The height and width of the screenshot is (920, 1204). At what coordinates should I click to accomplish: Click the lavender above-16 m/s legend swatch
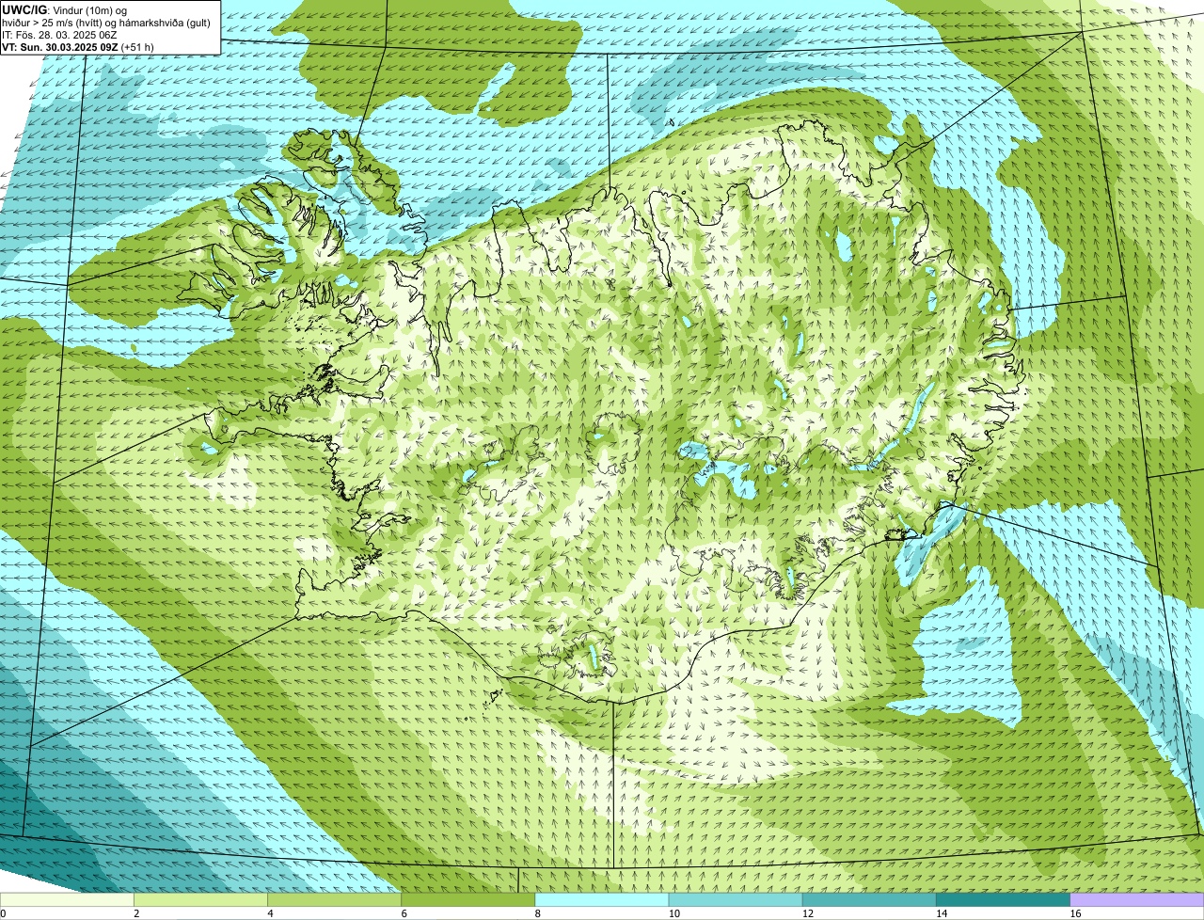pos(1137,900)
